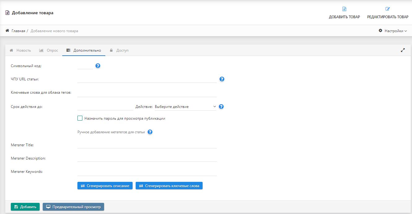This screenshot has height=214, width=412.
Task: Open the Выберите действие dropdown
Action: tap(185, 107)
